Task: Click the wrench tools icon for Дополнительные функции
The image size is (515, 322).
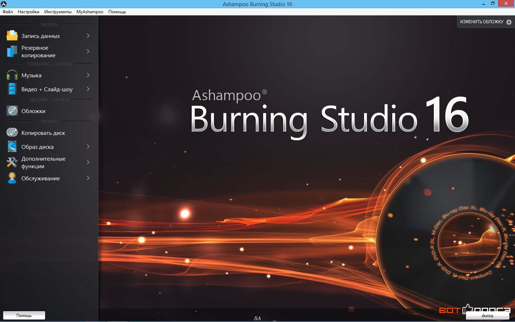Action: coord(12,162)
